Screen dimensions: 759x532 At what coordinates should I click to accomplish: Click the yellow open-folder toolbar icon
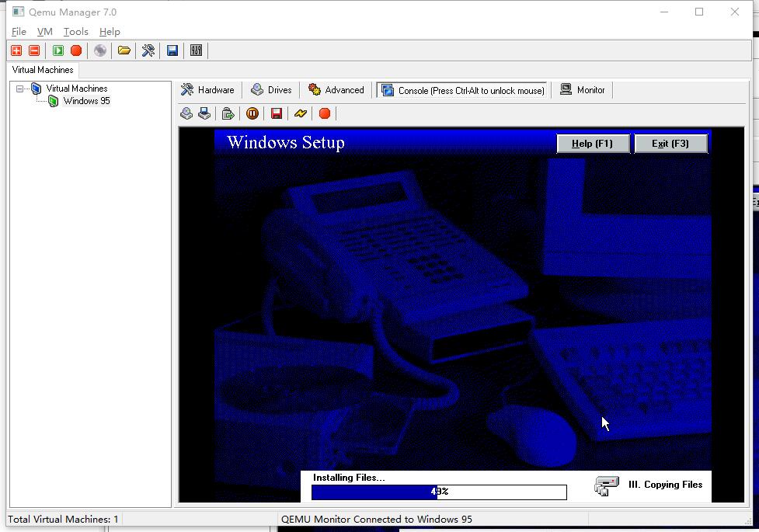(124, 50)
